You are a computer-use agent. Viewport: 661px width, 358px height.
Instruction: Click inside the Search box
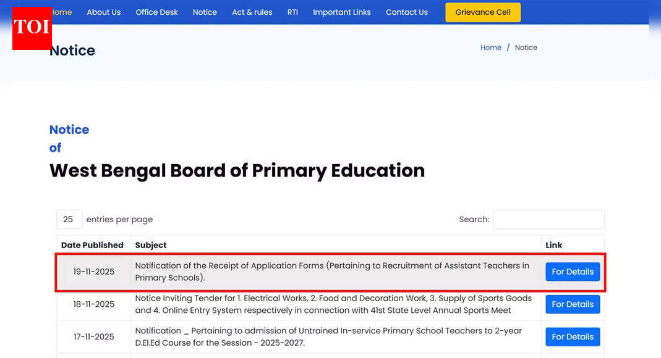[x=548, y=219]
